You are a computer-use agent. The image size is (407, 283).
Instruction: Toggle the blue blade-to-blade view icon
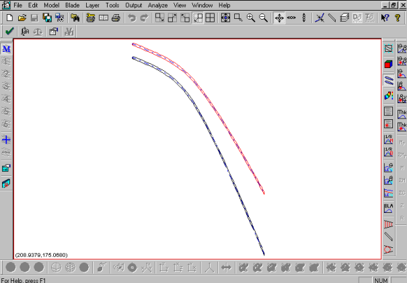tap(388, 80)
